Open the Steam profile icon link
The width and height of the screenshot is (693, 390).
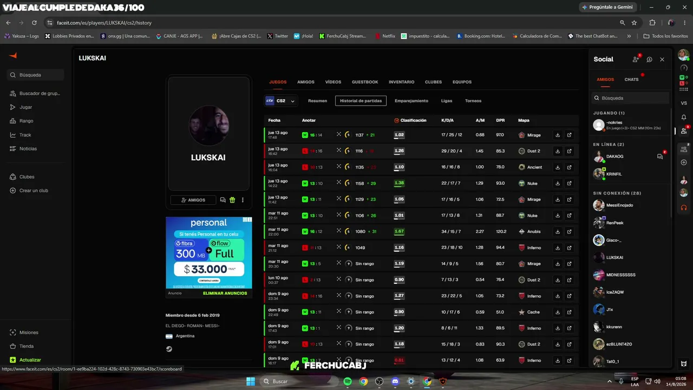[x=169, y=349]
